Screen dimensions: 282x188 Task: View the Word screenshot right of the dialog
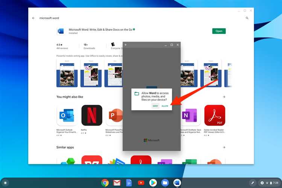coord(189,74)
